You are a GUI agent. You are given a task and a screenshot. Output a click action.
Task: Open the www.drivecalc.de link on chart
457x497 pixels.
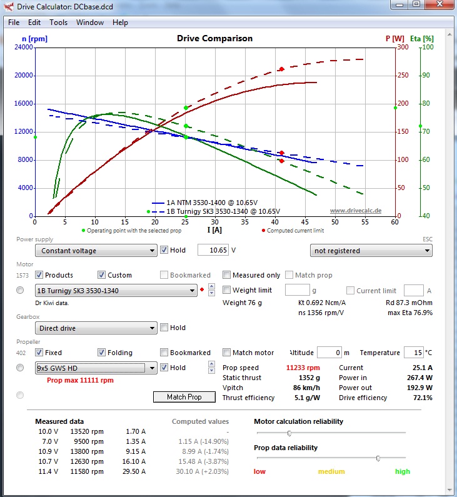click(x=355, y=211)
